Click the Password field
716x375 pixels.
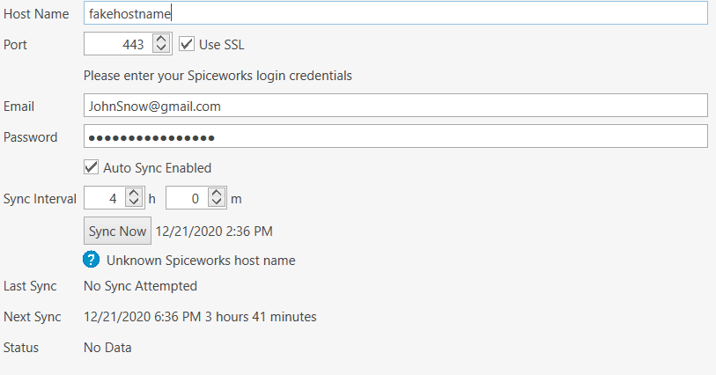pos(396,136)
